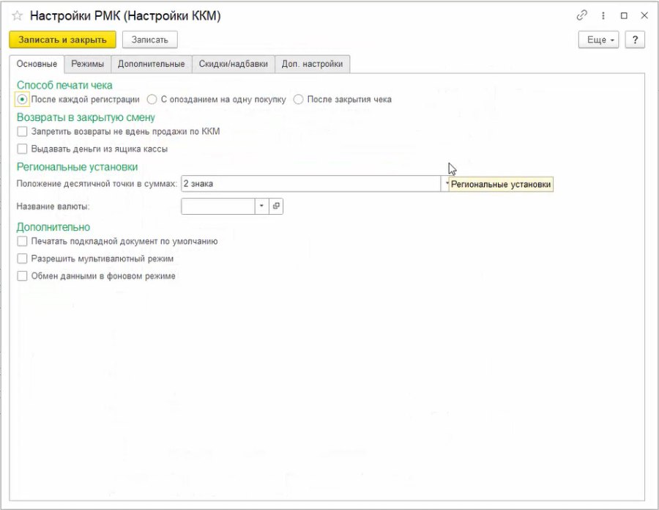Expand the 'Название валюты' dropdown arrow
The width and height of the screenshot is (659, 510).
tap(262, 206)
